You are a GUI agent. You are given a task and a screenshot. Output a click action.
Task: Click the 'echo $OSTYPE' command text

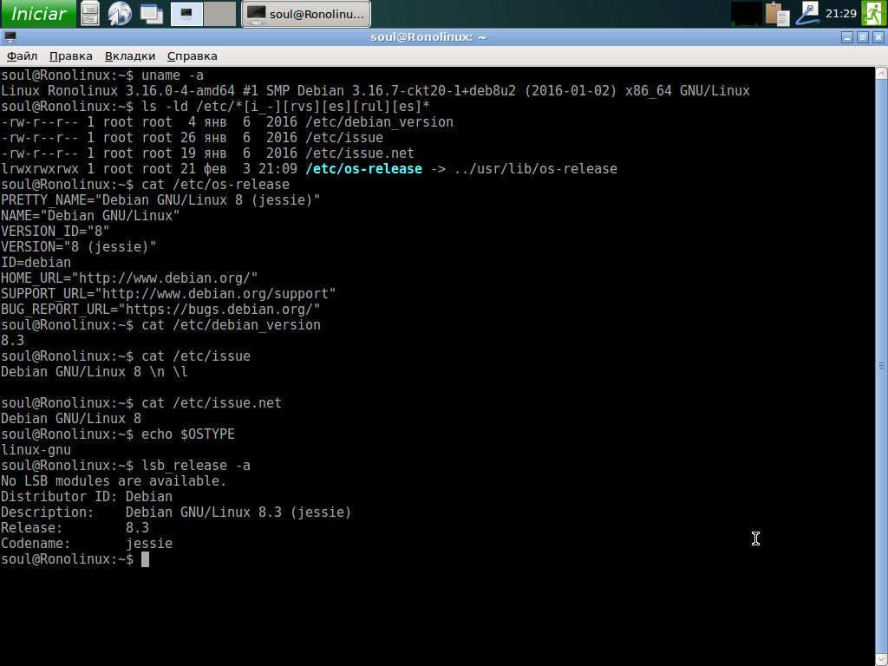[188, 434]
